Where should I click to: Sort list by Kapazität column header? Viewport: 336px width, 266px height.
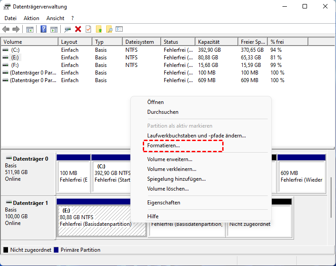click(x=208, y=42)
